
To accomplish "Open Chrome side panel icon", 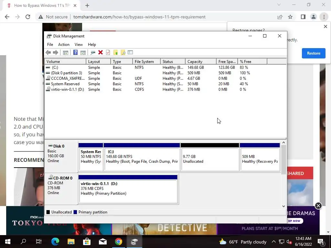I will pos(303,17).
